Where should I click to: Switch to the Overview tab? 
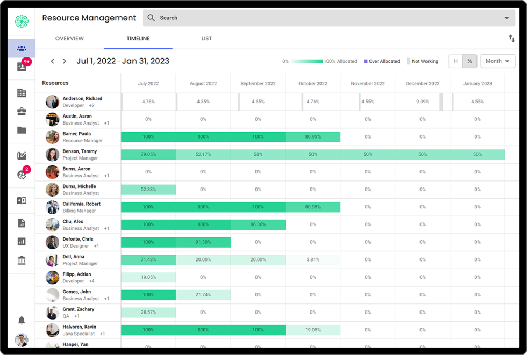tap(69, 39)
